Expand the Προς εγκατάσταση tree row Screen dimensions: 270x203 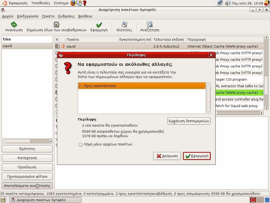click(x=80, y=86)
